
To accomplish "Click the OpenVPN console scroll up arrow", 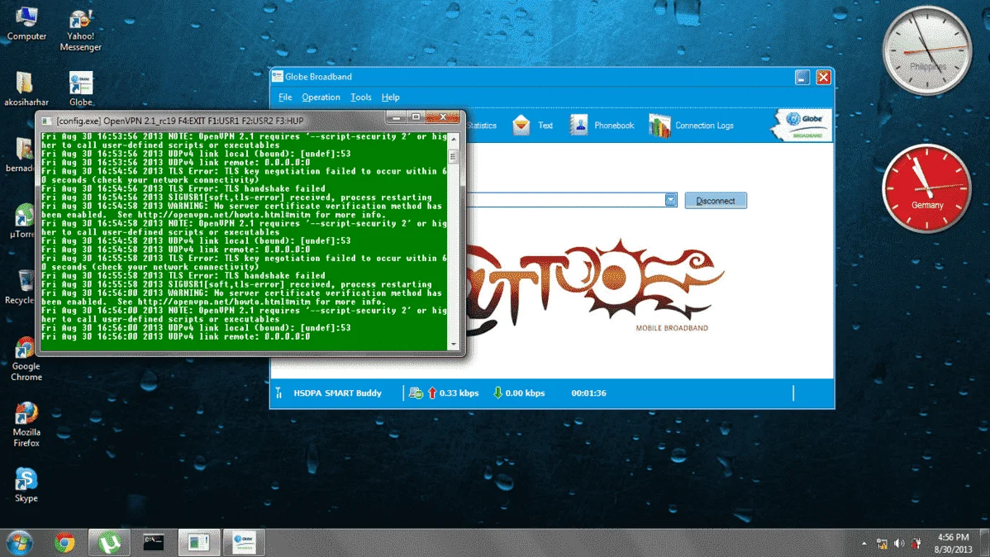I will (454, 138).
